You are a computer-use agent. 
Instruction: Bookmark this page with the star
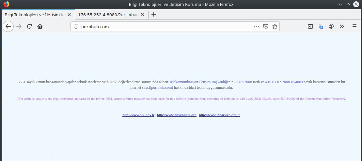275,26
